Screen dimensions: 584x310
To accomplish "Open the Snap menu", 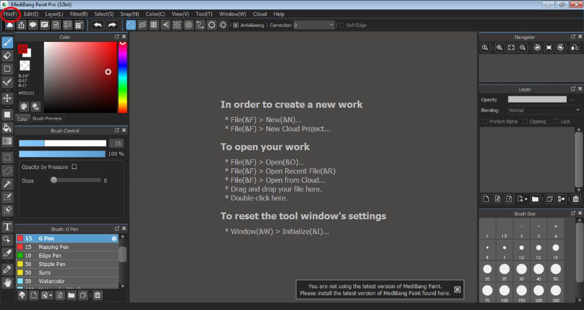I will (x=129, y=14).
